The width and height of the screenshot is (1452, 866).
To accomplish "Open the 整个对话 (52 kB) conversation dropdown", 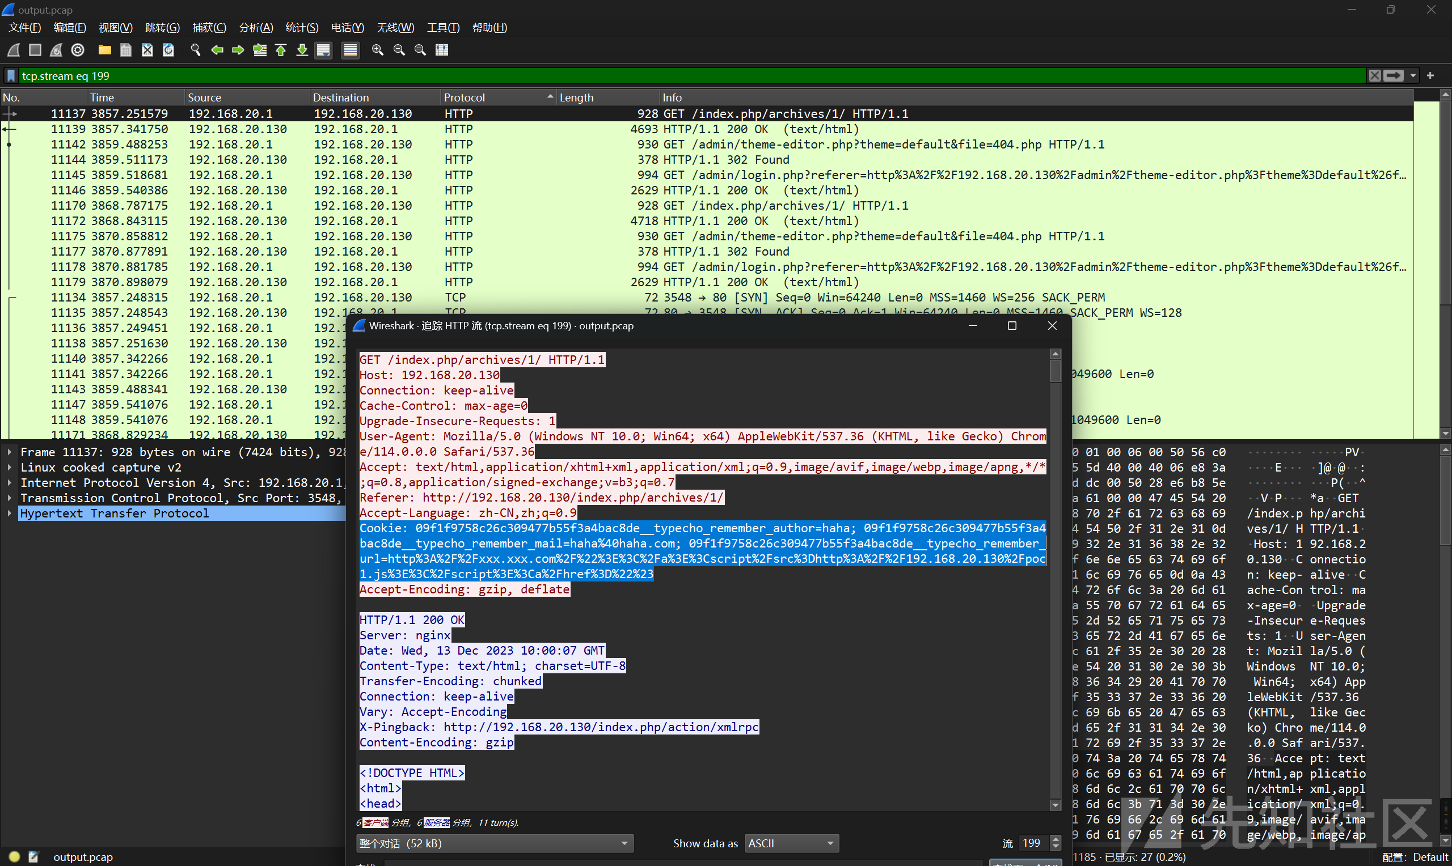I will point(495,843).
